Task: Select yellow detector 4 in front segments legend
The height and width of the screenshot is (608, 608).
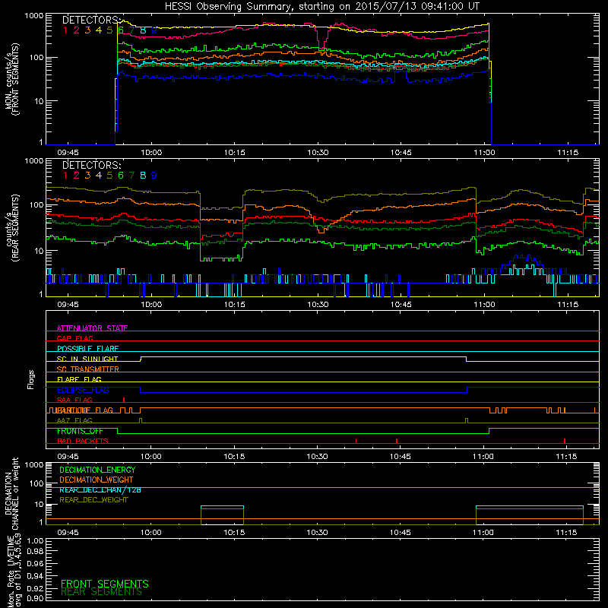Action: [99, 30]
